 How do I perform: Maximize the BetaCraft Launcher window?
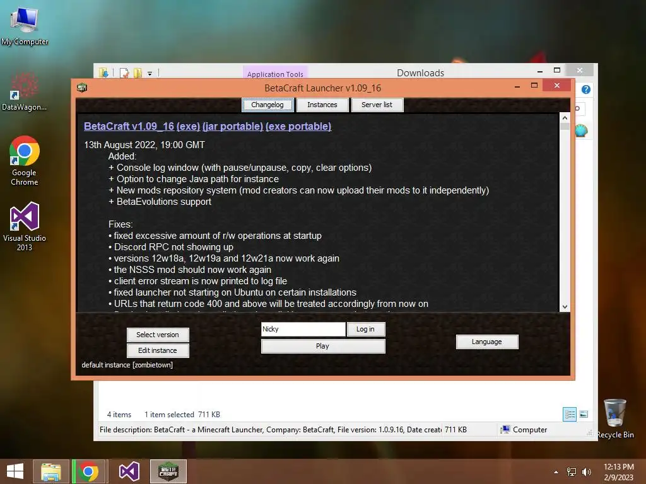point(534,85)
